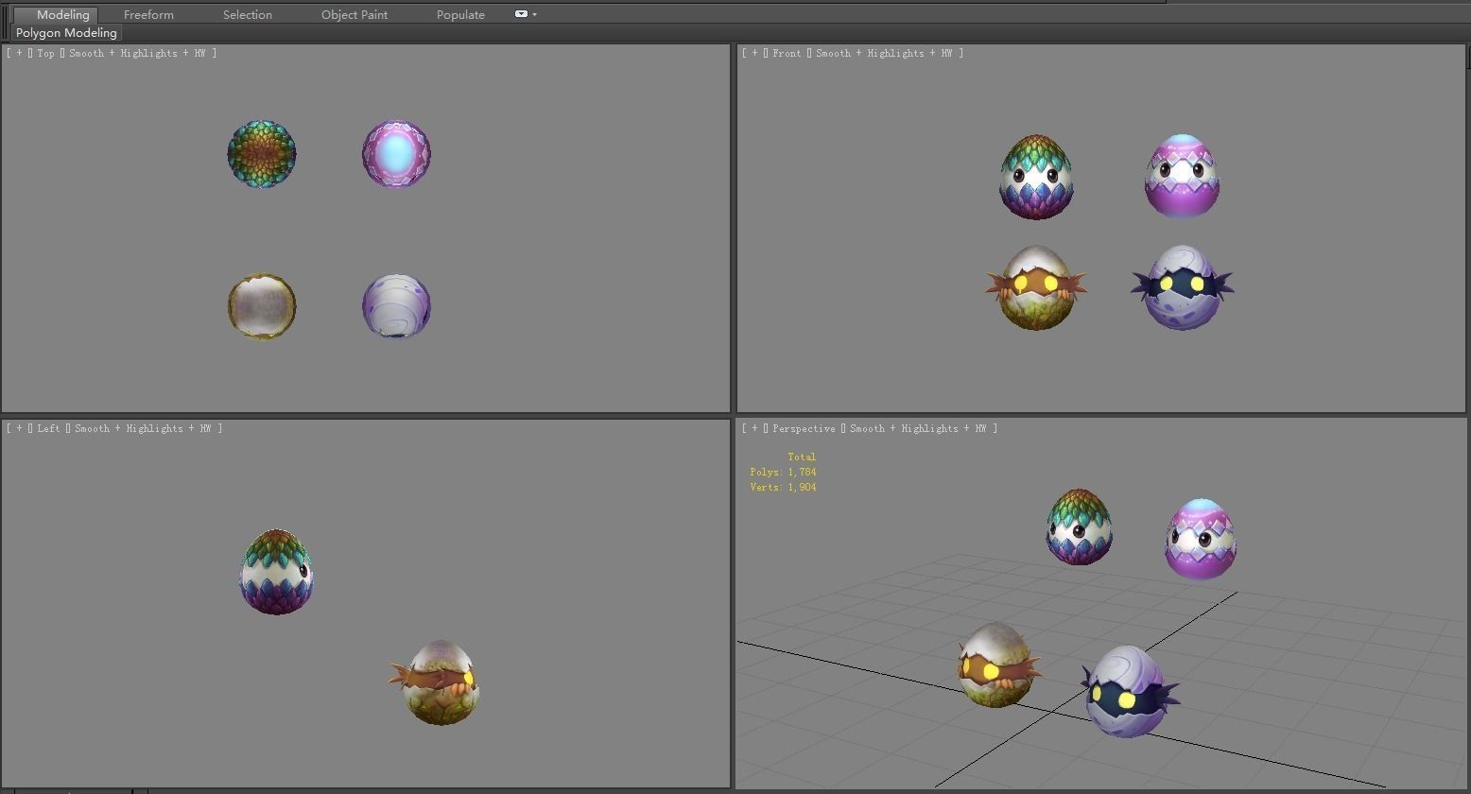Open the Front viewport [+] general menu
The height and width of the screenshot is (794, 1471).
(x=754, y=54)
